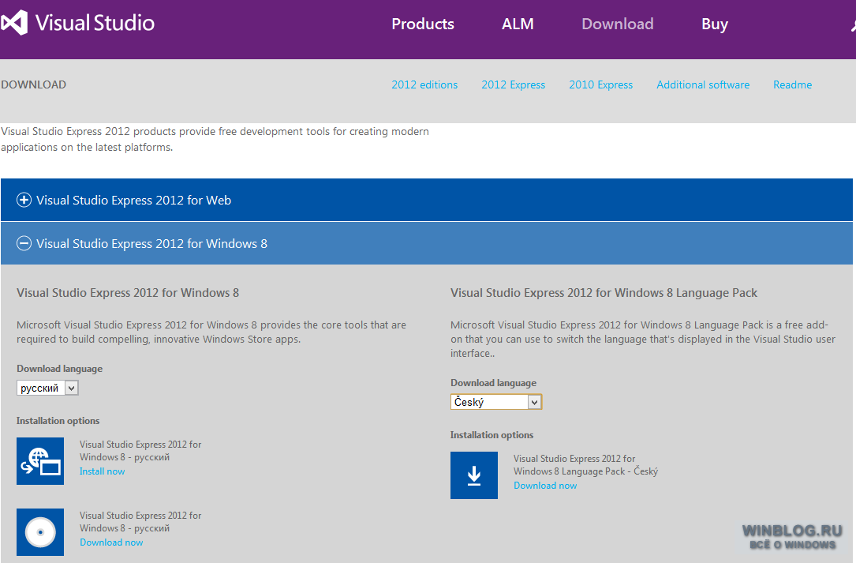The height and width of the screenshot is (563, 856).
Task: Click the Visual Studio logo icon
Action: click(14, 23)
